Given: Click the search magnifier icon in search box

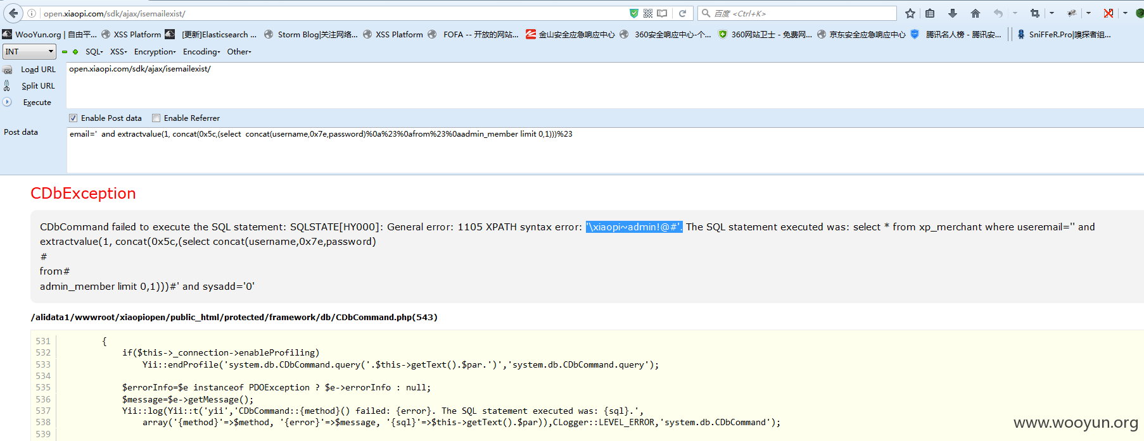Looking at the screenshot, I should click(x=706, y=13).
